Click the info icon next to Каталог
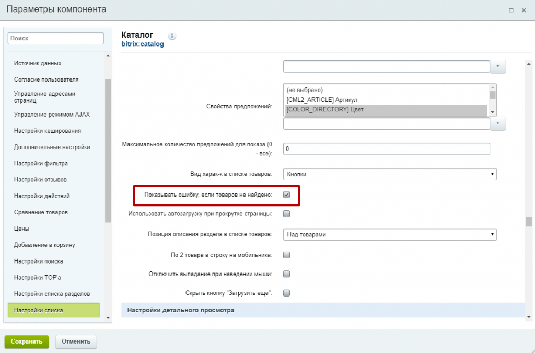 coord(172,36)
